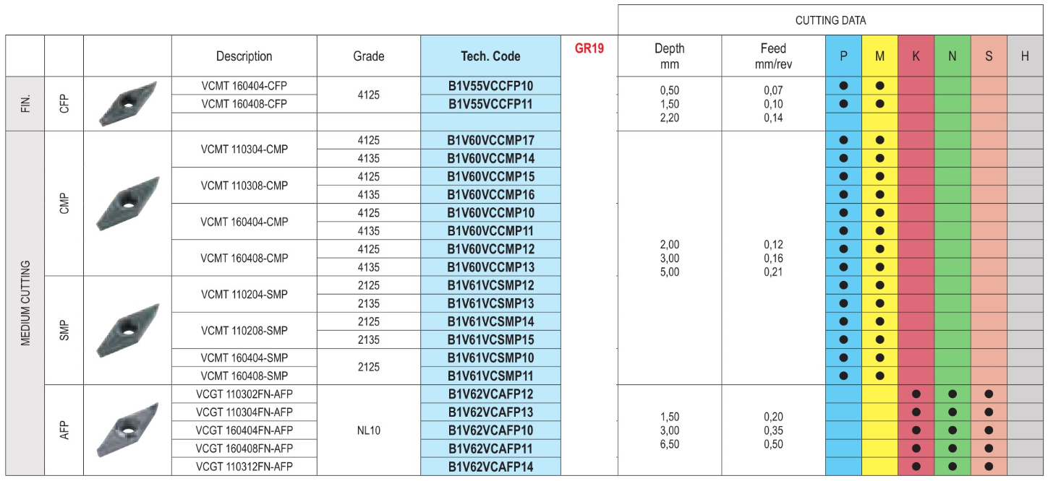Click the VCMT 160408-CMP description cell

coord(244,258)
